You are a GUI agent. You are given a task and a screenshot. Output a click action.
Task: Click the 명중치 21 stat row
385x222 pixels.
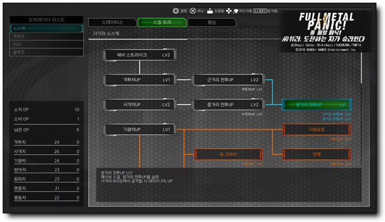[47, 188]
